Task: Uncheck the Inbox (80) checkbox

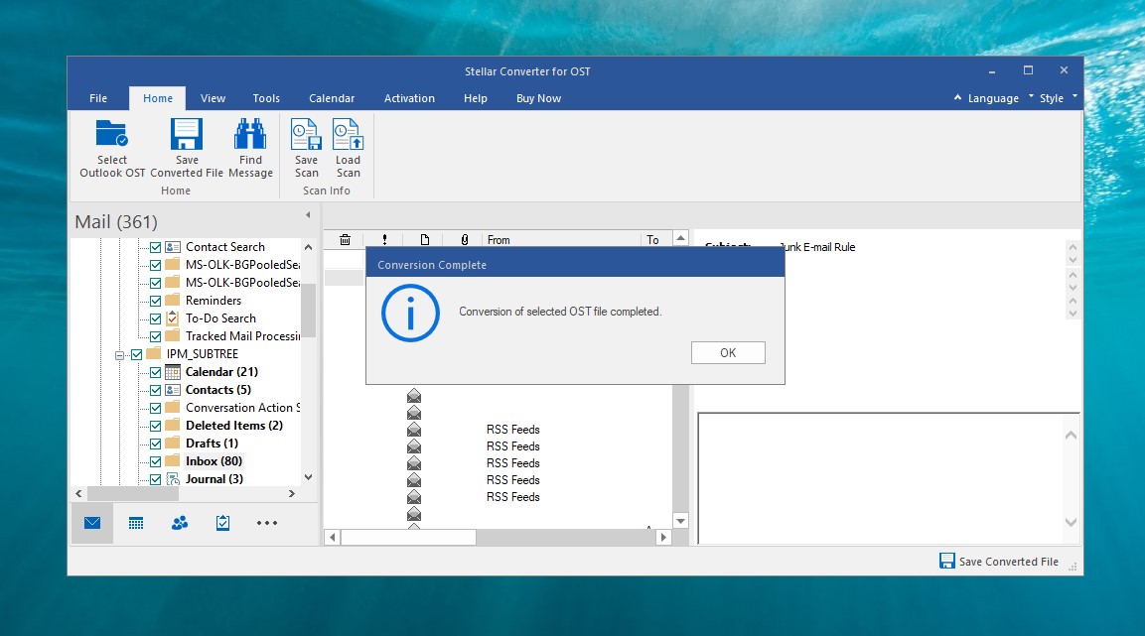Action: [x=156, y=461]
